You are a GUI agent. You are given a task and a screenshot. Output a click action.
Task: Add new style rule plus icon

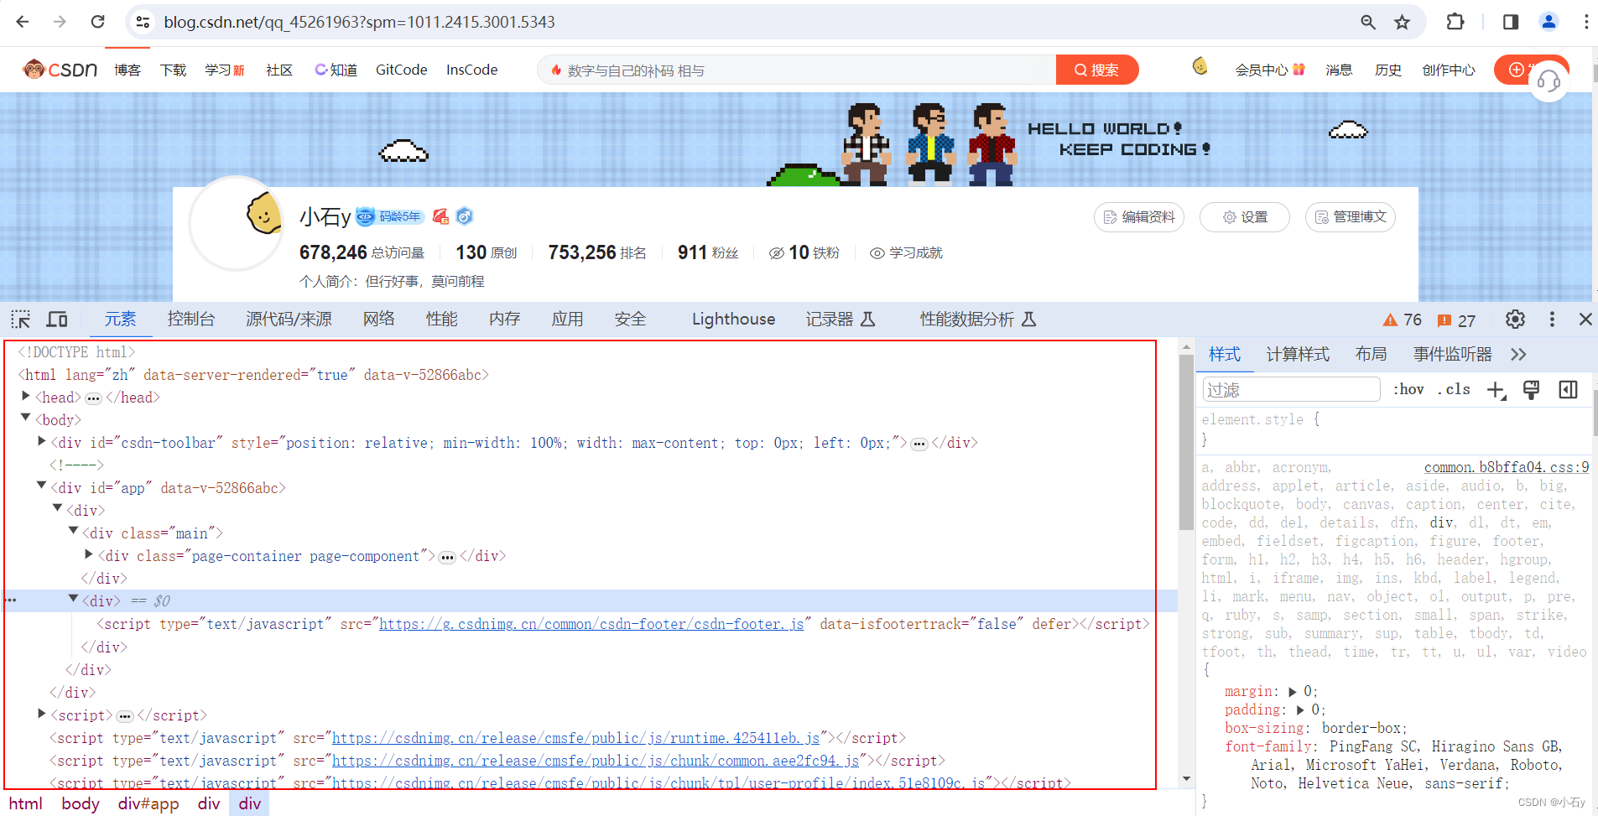(1496, 390)
